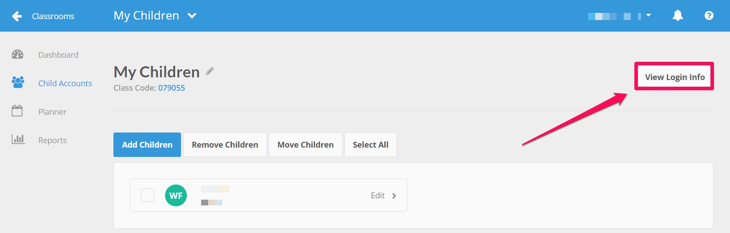Open Dashboard in the sidebar
The image size is (730, 233).
point(58,55)
